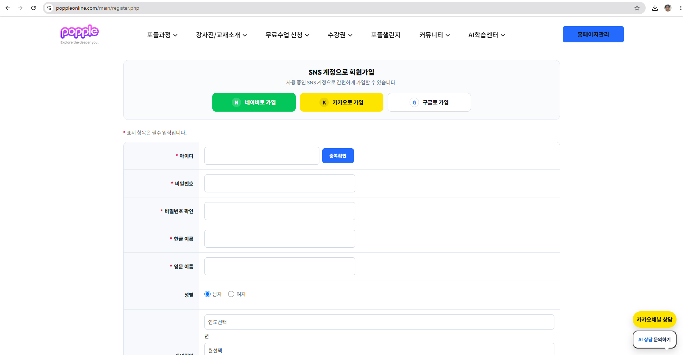Open the browser downloads icon
Image resolution: width=683 pixels, height=355 pixels.
coord(655,8)
